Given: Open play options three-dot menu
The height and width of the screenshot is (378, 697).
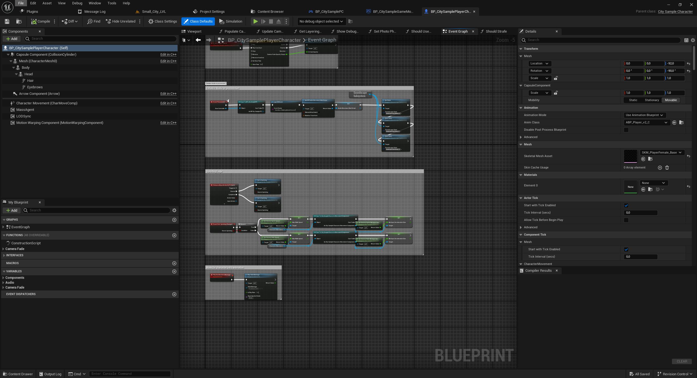Looking at the screenshot, I should (286, 21).
